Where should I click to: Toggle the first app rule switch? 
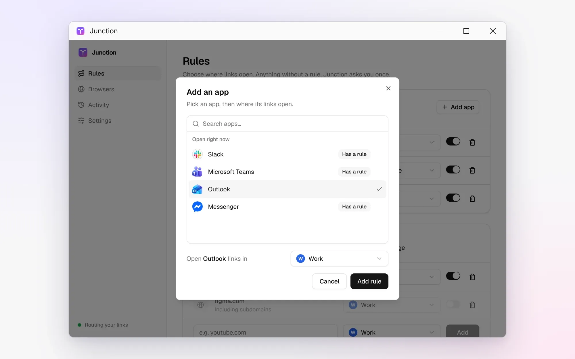(453, 141)
